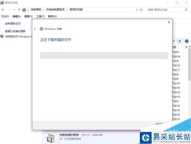Click the shield icon beside Windows features link

point(2,37)
